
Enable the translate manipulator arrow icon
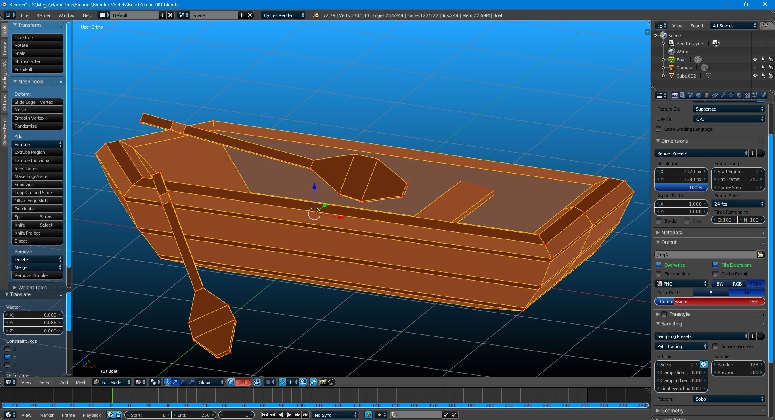[175, 382]
